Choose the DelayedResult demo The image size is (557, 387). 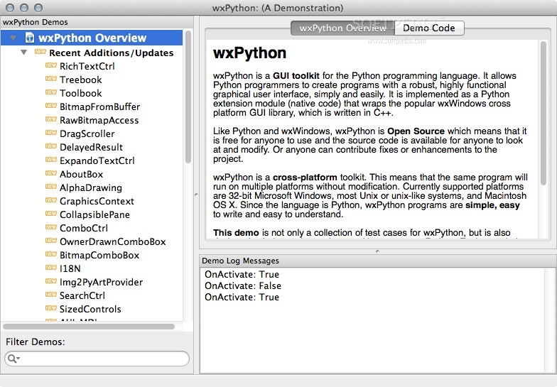pyautogui.click(x=91, y=148)
